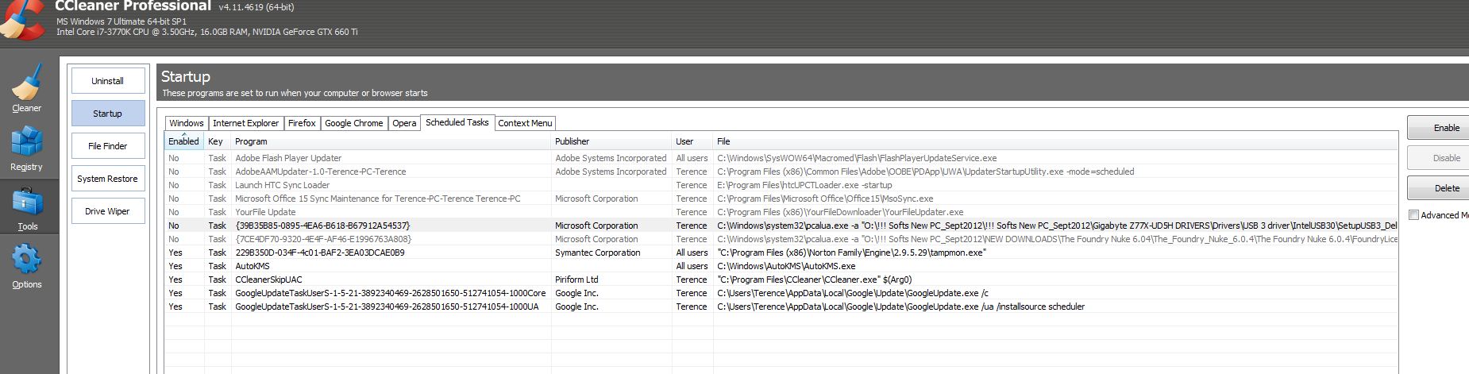
Task: Select the Startup tool button
Action: click(x=108, y=114)
